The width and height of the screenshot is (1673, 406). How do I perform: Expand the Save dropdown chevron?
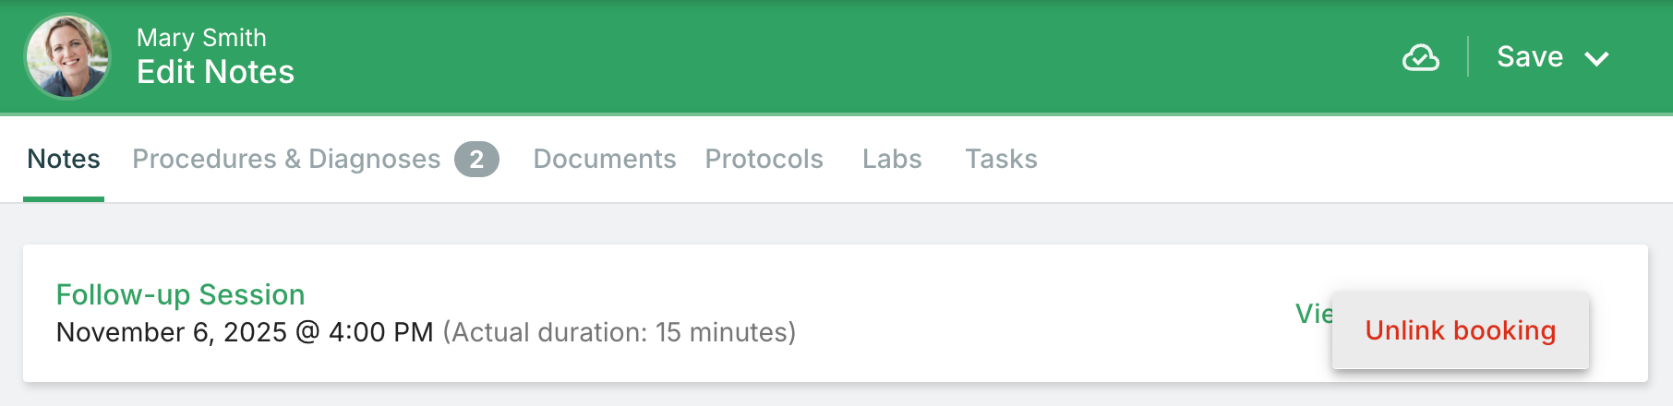(x=1596, y=58)
